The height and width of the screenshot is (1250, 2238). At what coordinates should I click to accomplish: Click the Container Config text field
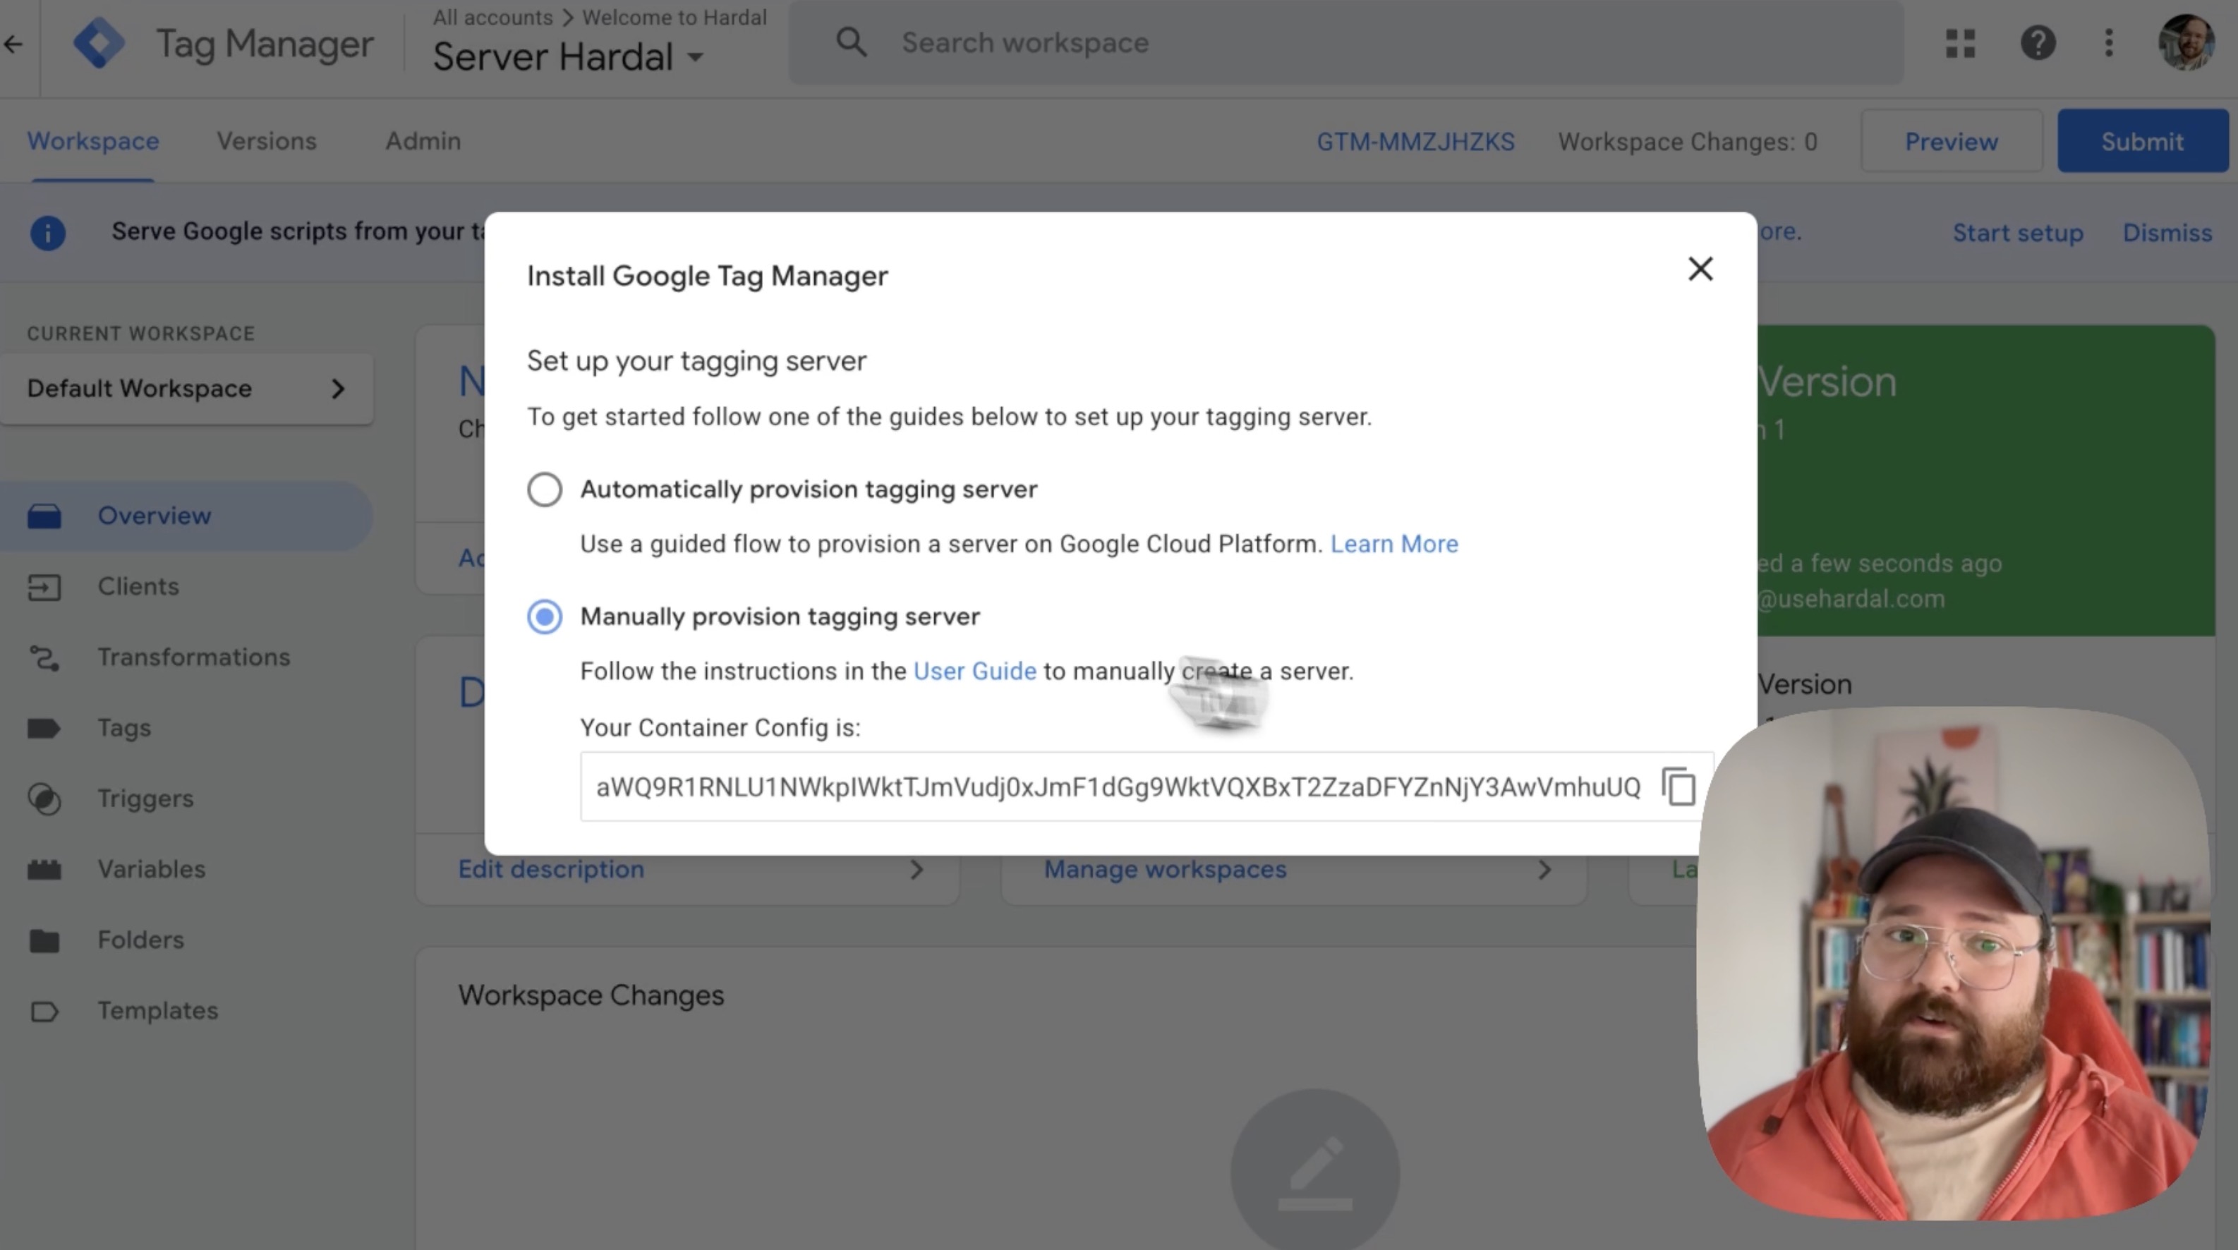tap(1118, 787)
